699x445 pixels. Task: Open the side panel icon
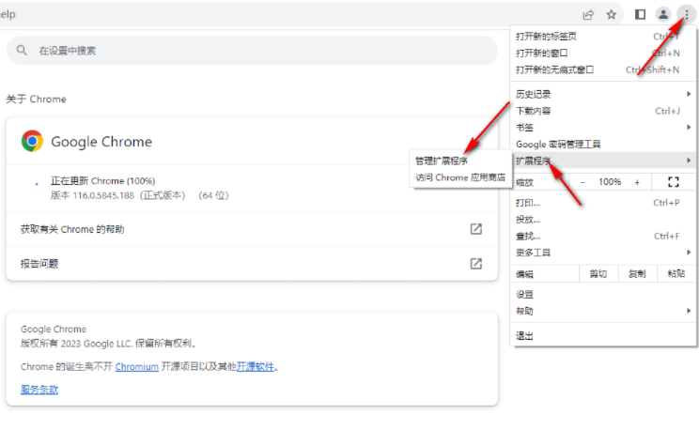[x=640, y=14]
